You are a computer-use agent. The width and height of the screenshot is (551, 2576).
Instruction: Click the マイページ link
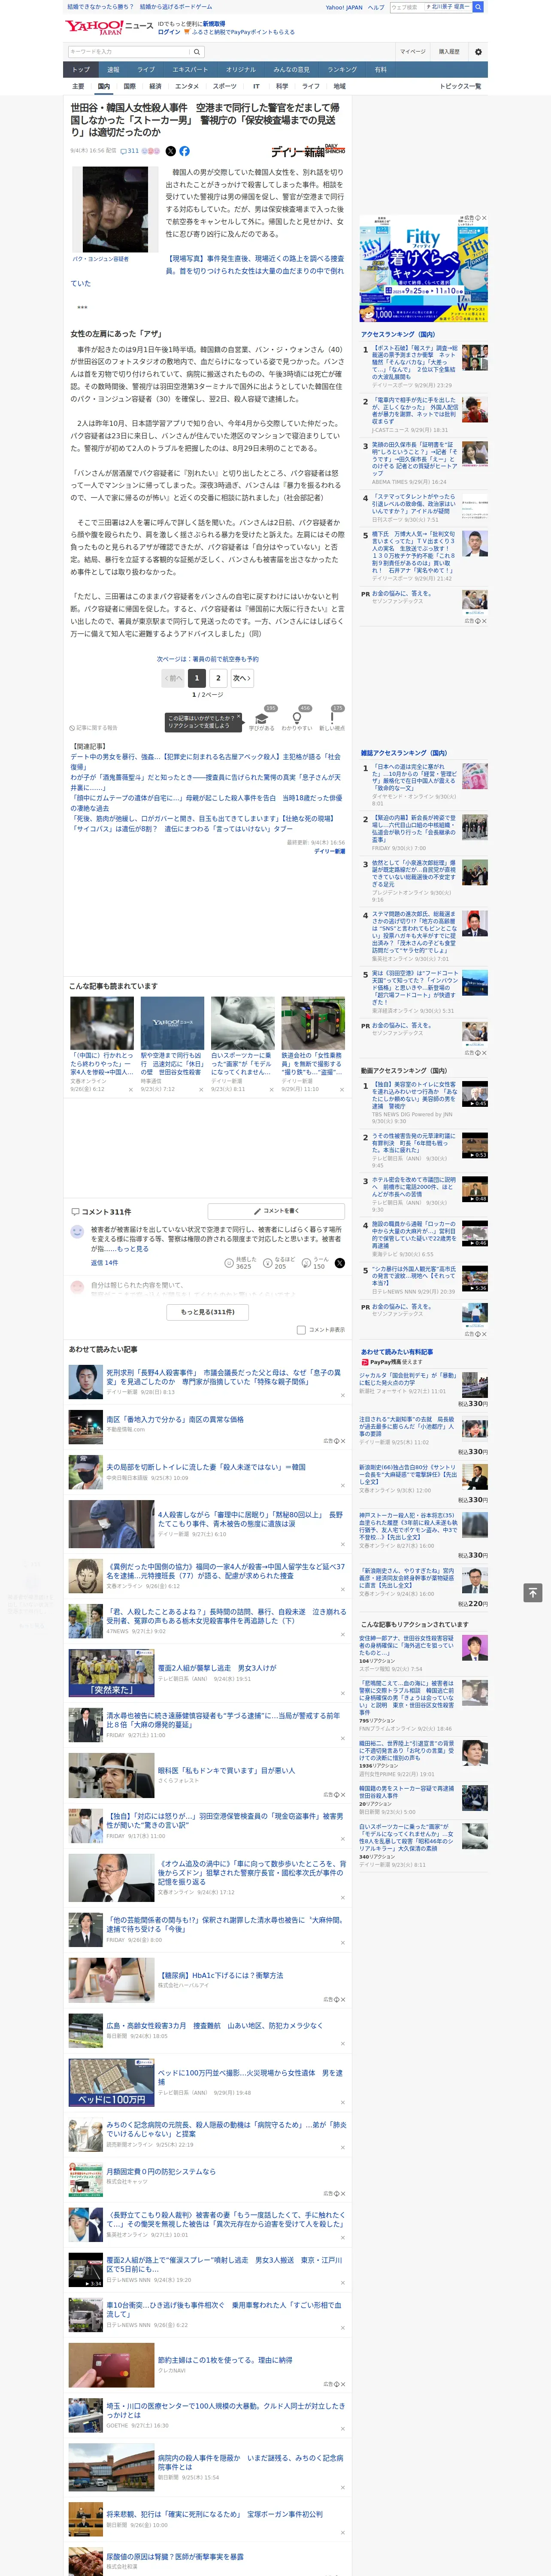412,52
